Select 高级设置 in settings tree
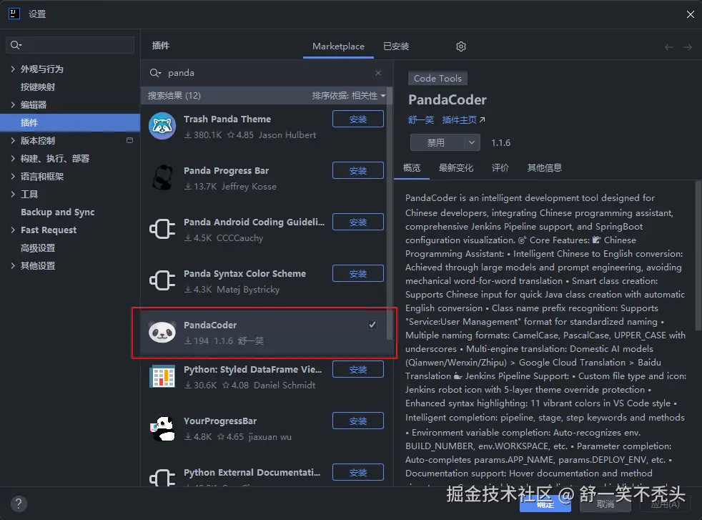 click(38, 248)
